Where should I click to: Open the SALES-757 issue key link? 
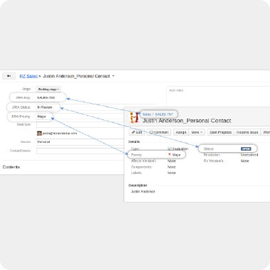click(164, 114)
